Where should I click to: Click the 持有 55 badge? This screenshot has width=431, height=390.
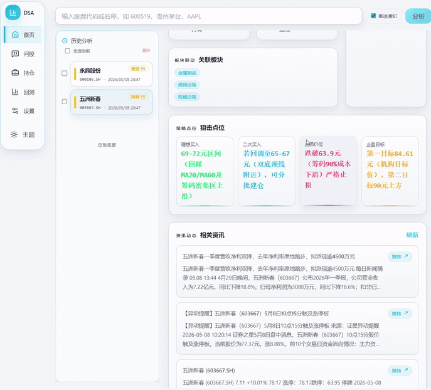pyautogui.click(x=138, y=97)
